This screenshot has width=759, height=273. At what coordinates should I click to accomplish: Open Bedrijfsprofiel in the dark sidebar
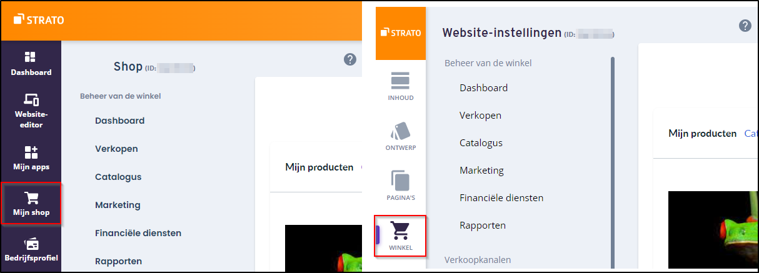(31, 249)
